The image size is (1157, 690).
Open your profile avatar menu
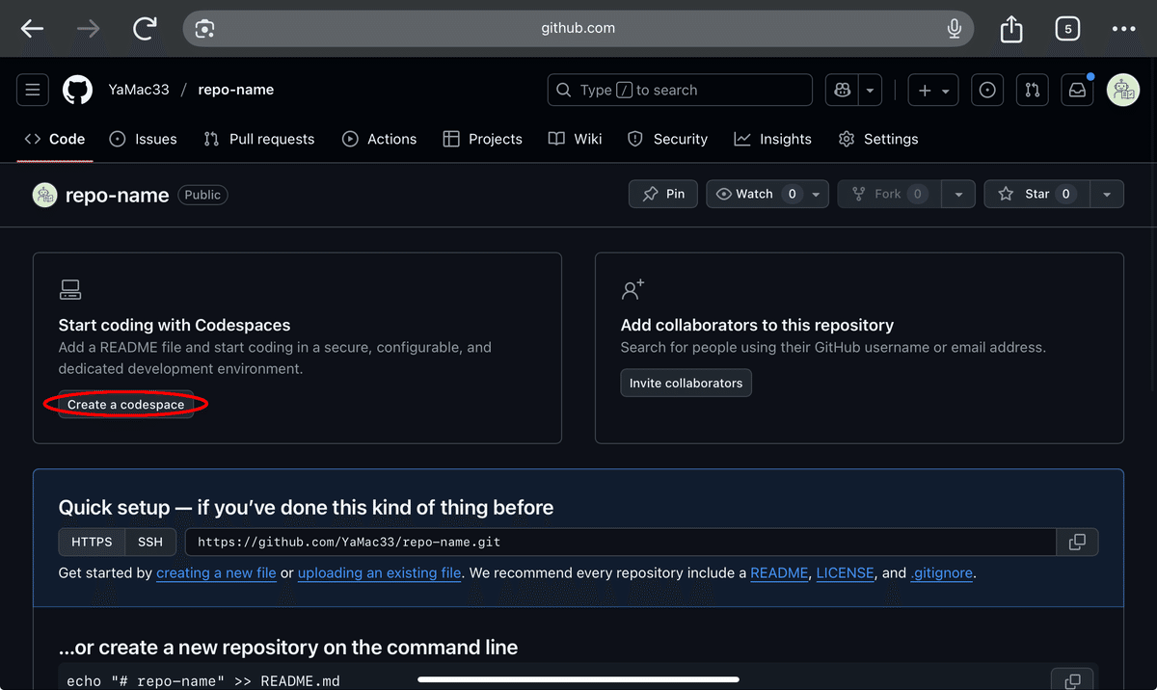tap(1122, 90)
